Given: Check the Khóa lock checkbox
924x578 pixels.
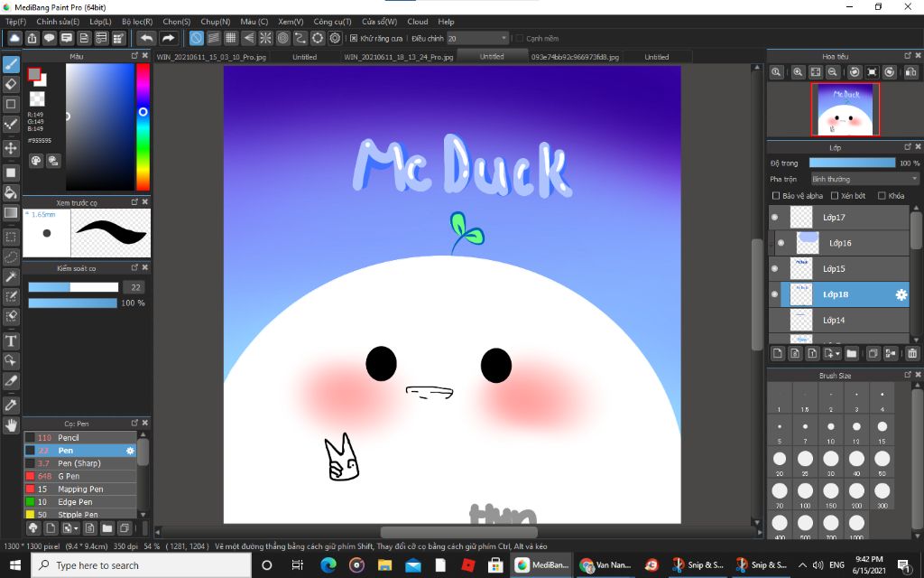Looking at the screenshot, I should pos(882,195).
